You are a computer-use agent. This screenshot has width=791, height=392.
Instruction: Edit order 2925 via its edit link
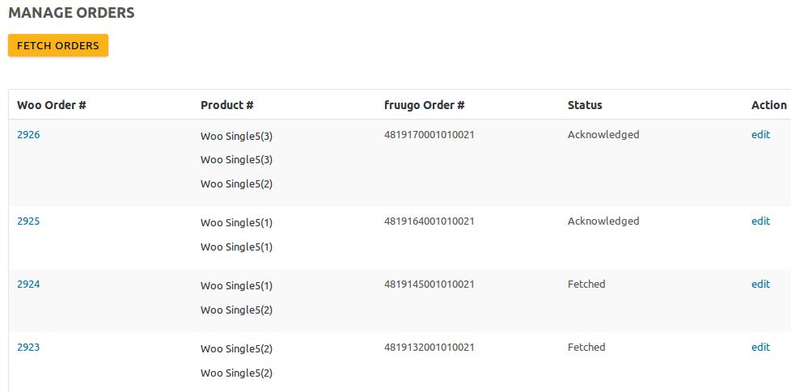coord(760,221)
